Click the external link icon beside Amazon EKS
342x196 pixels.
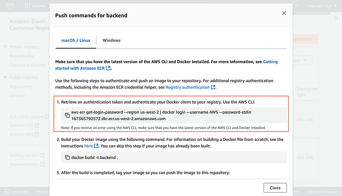[x=36, y=135]
